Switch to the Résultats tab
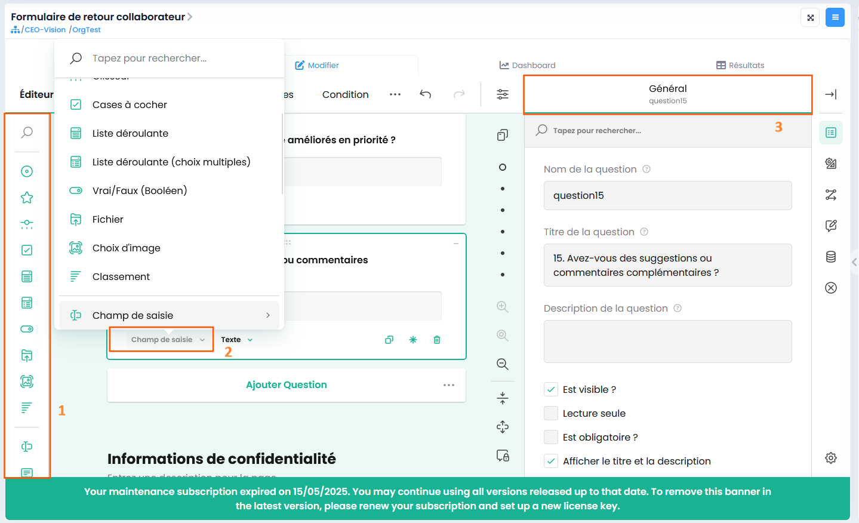The height and width of the screenshot is (523, 859). tap(740, 65)
